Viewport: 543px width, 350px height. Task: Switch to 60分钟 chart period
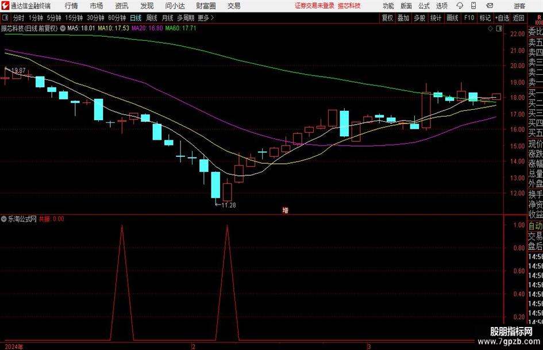(117, 18)
